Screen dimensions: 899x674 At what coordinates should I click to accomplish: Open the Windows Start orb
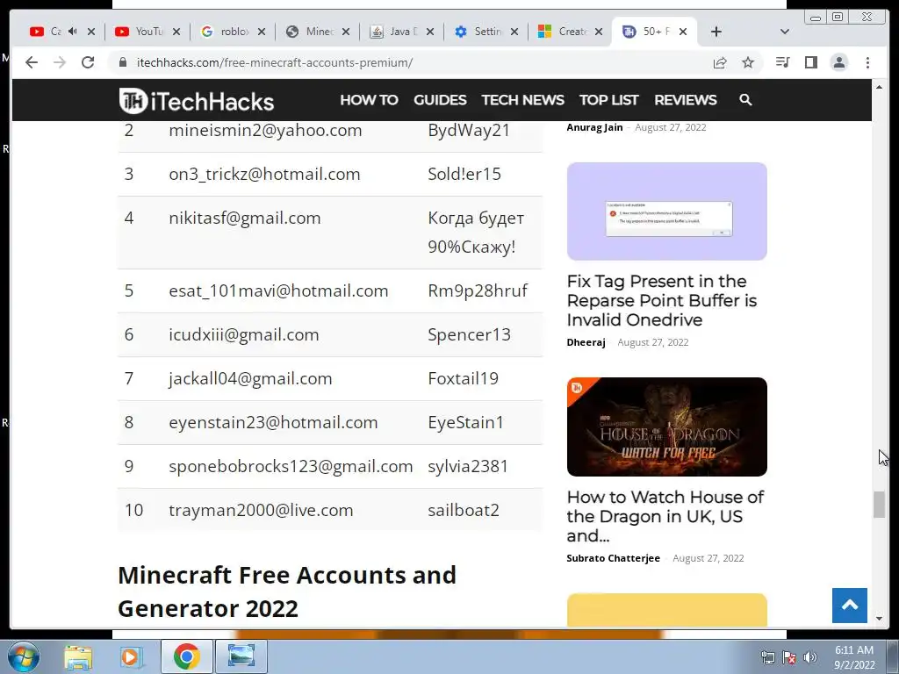[x=24, y=656]
